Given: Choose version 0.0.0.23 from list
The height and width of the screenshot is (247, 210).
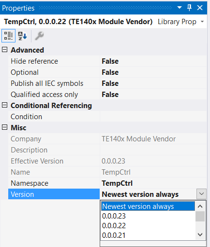Looking at the screenshot, I should 148,216.
